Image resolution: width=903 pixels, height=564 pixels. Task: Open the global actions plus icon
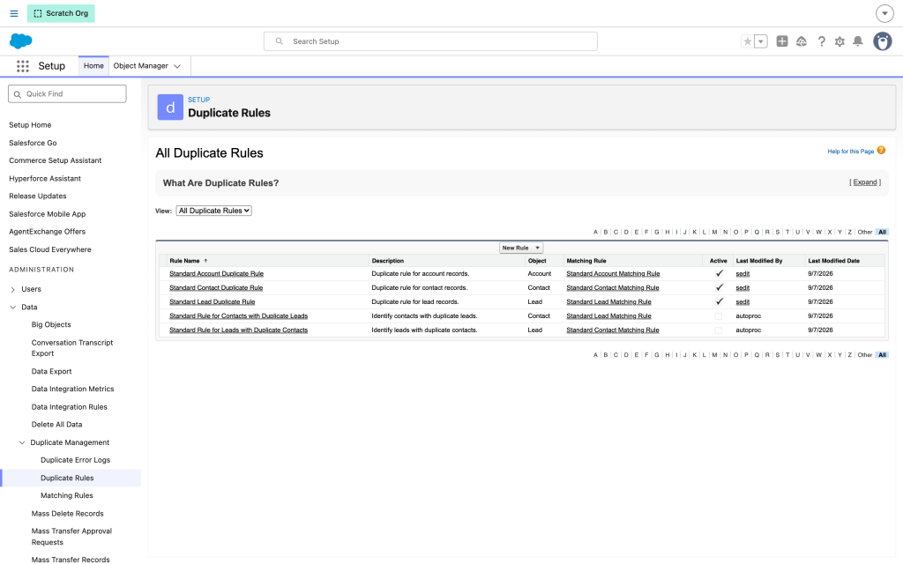click(782, 41)
